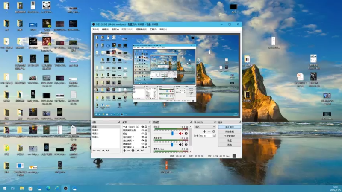Move the selected scene up
The height and width of the screenshot is (192, 342).
[103, 151]
